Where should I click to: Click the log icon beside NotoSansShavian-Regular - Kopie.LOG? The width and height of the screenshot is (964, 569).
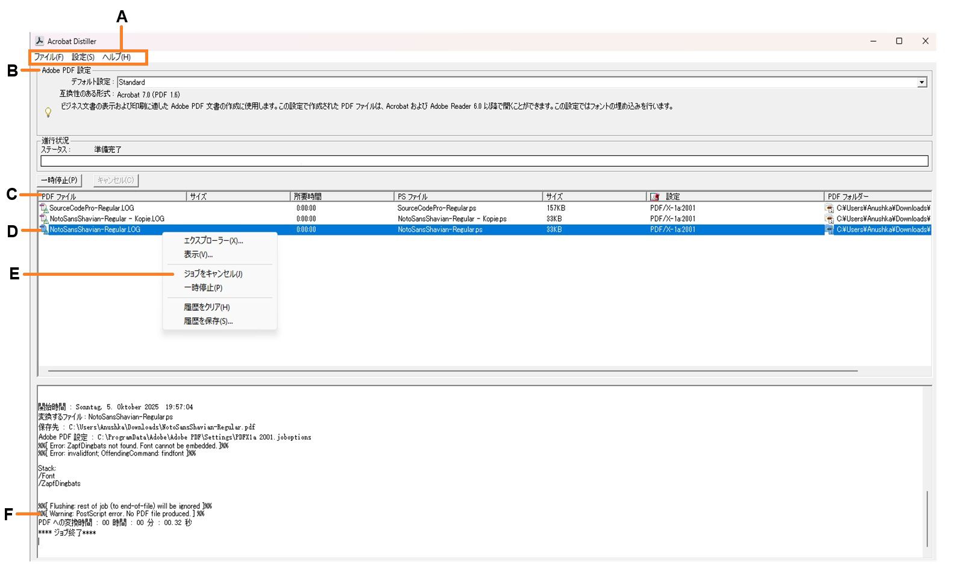click(43, 219)
